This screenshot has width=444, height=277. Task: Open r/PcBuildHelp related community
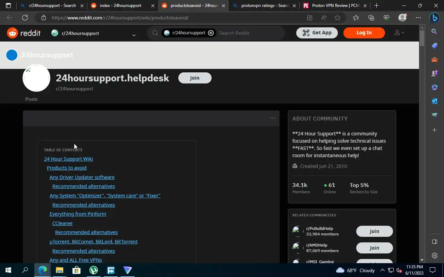click(x=319, y=229)
